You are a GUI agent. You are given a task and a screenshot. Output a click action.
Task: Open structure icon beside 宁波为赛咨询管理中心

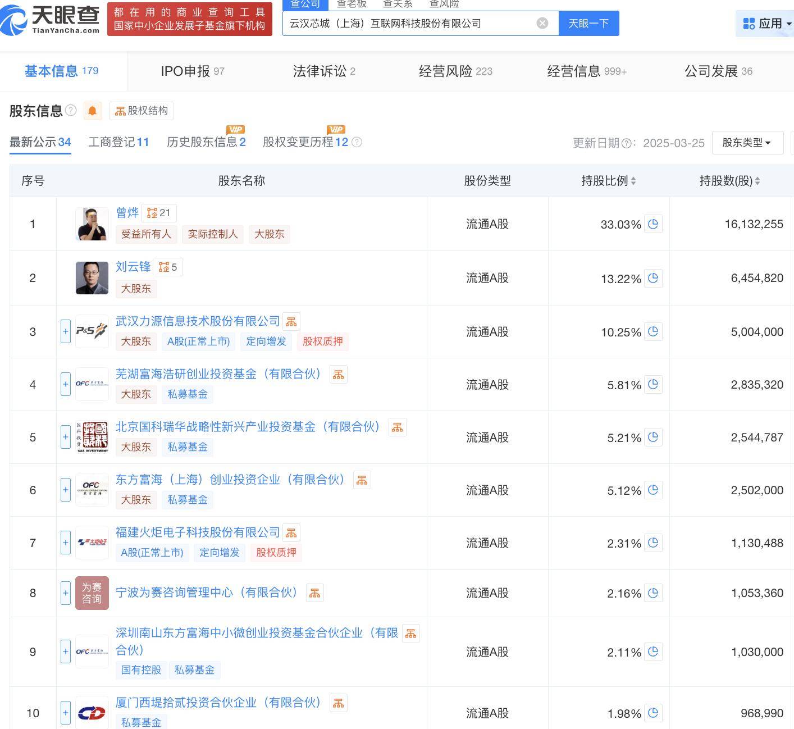314,593
